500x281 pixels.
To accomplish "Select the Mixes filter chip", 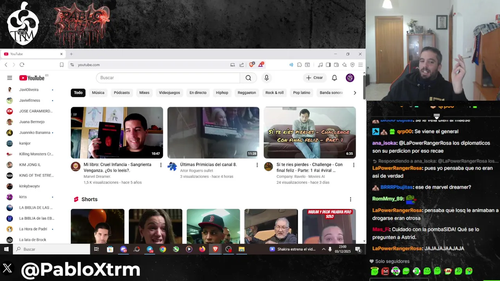I will click(x=144, y=93).
